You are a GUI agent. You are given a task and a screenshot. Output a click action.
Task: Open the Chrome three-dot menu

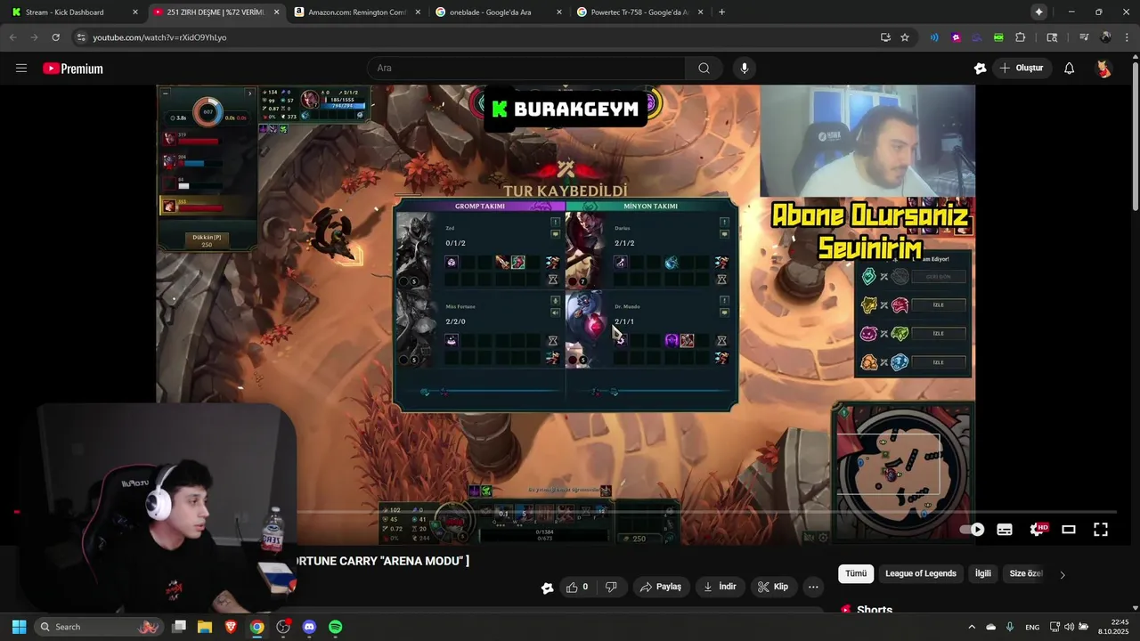click(1126, 37)
